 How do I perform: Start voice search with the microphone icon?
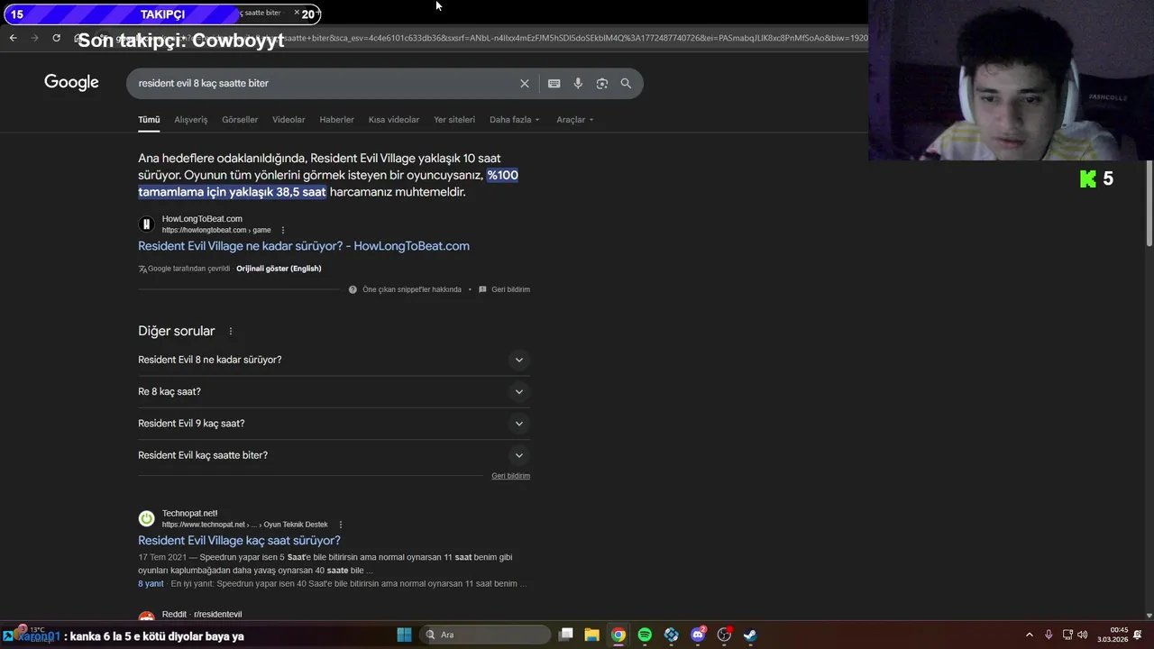(578, 83)
